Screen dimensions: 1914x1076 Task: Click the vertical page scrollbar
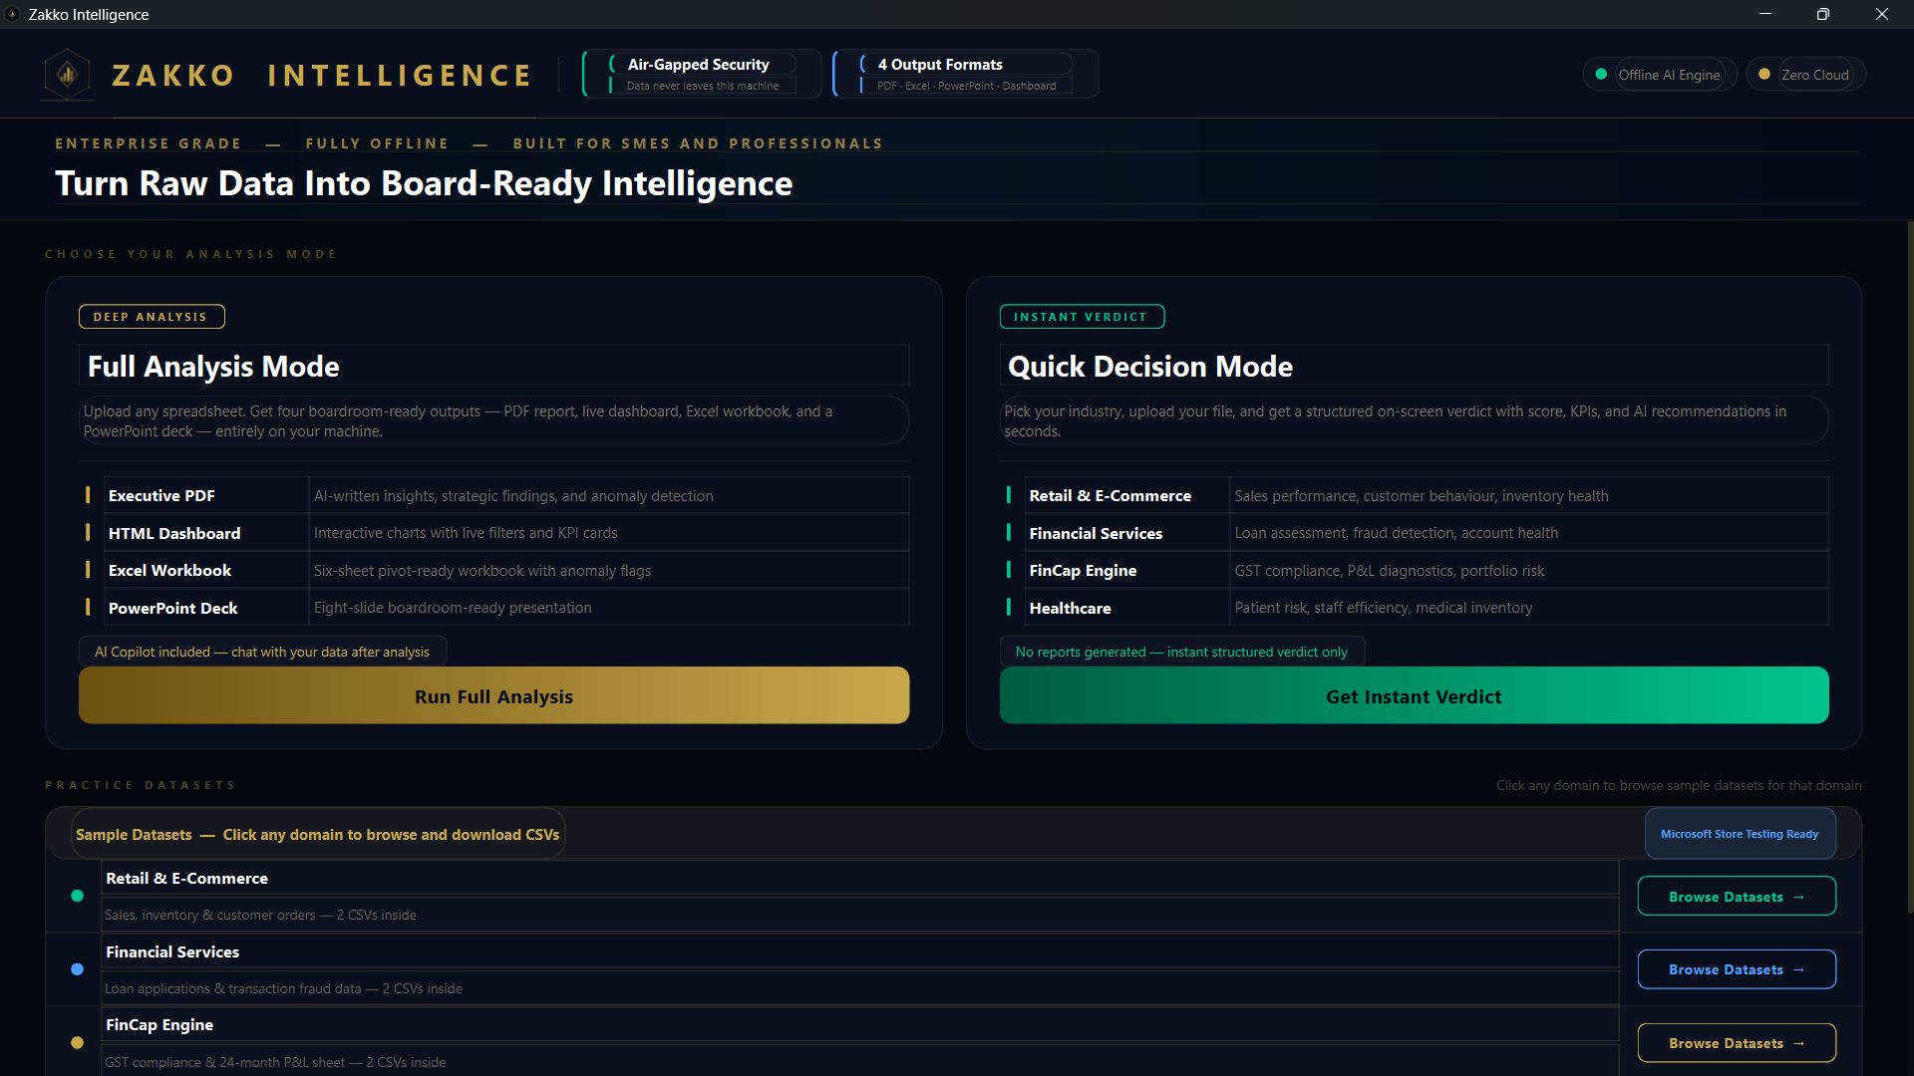click(x=1909, y=566)
